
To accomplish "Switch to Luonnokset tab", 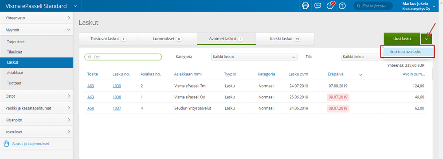I will (167, 39).
